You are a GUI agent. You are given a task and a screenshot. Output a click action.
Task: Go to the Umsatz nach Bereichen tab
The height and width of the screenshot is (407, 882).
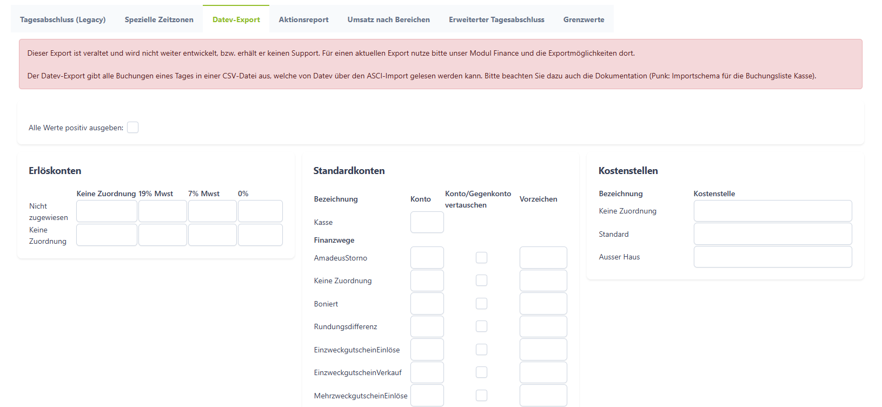click(389, 19)
